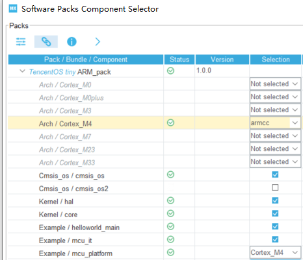Viewport: 303px width, 260px height.
Task: Click the Selection column header
Action: point(276,60)
